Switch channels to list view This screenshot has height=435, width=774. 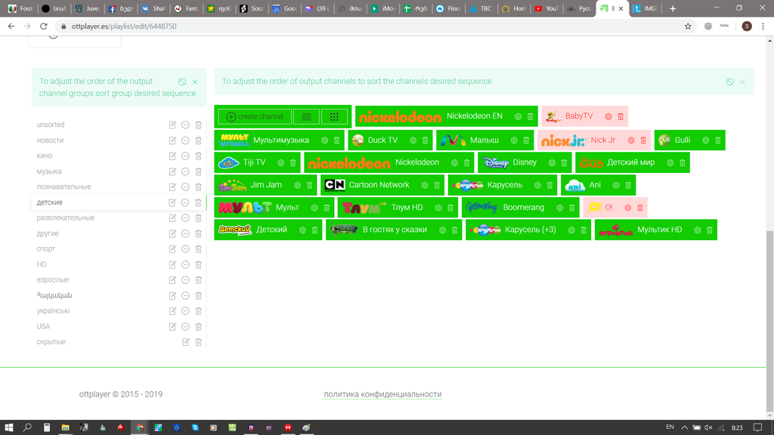[x=306, y=117]
